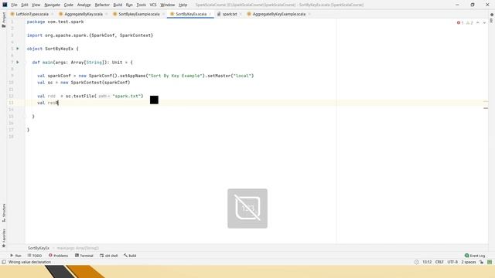Open the Help menu

coord(183,5)
